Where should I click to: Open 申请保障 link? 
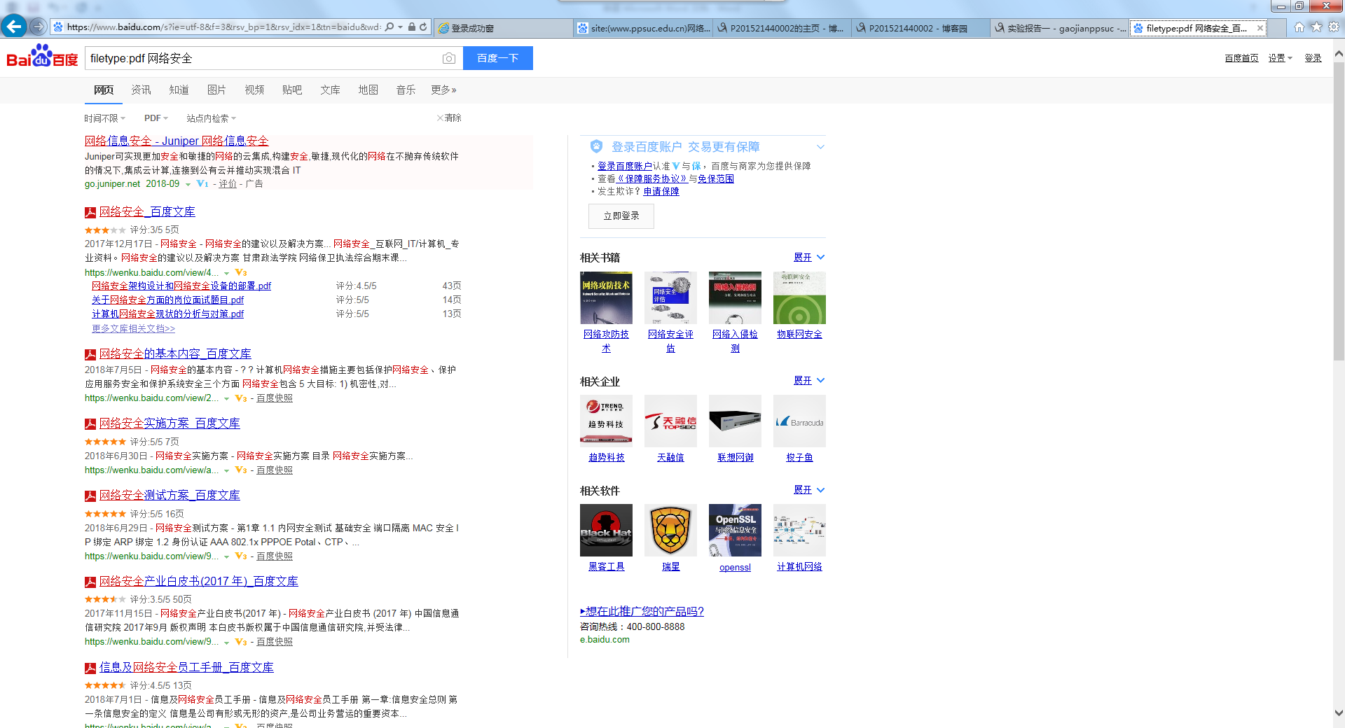click(x=661, y=192)
